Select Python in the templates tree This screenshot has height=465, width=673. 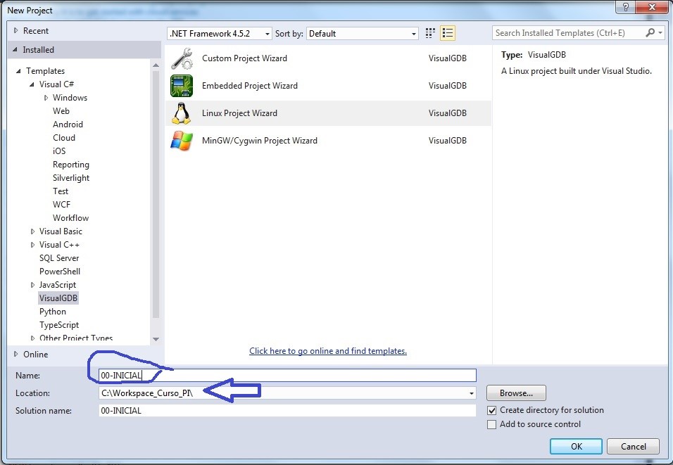(53, 311)
